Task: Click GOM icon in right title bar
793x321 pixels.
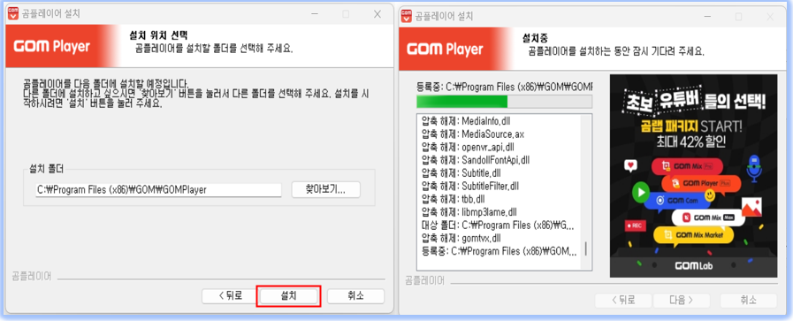Action: click(x=406, y=16)
